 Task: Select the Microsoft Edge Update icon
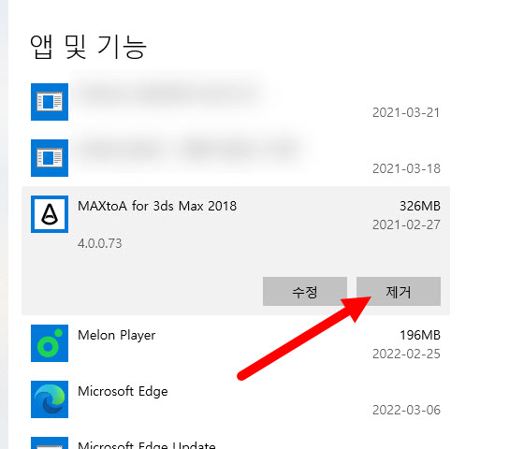[50, 443]
